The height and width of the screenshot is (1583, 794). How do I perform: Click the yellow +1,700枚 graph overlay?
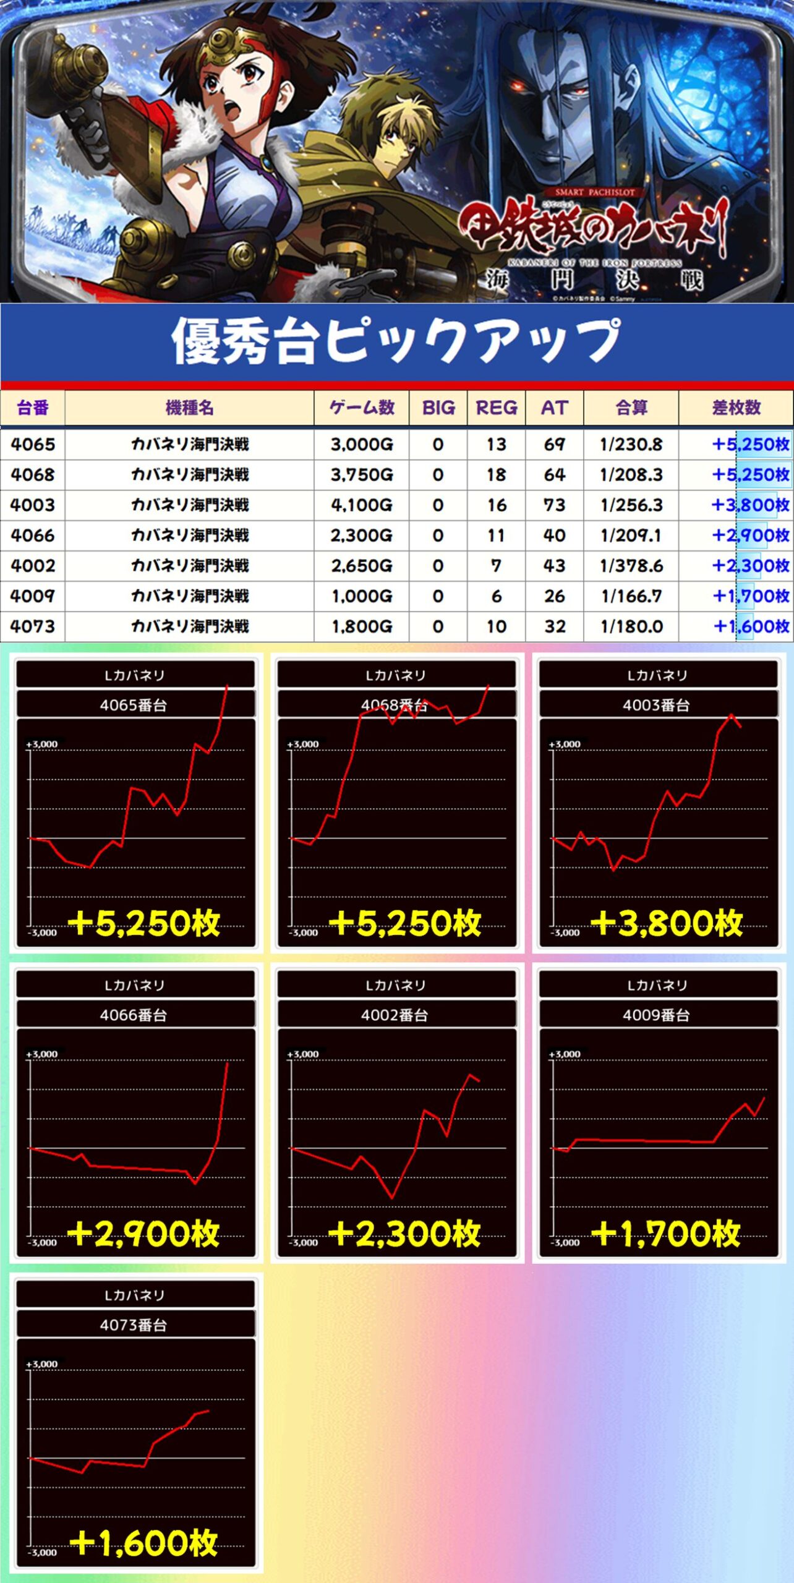pyautogui.click(x=667, y=1234)
